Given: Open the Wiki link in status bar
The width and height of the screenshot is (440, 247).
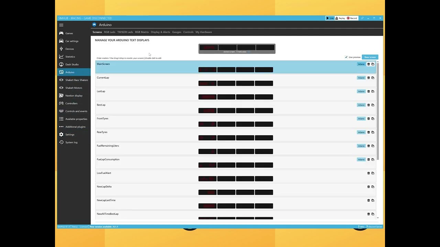Looking at the screenshot, I should tap(362, 227).
